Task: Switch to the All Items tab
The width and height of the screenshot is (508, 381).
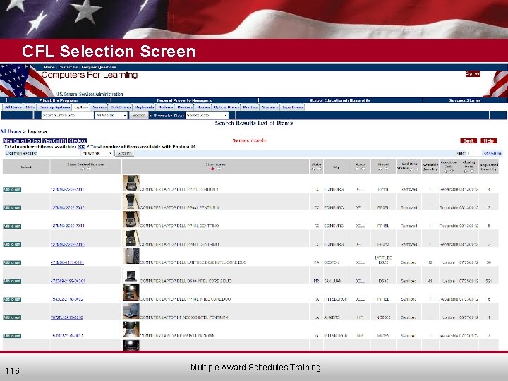Action: (13, 107)
